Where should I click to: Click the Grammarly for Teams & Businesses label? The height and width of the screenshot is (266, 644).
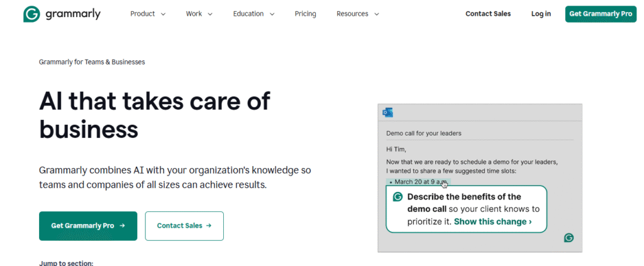pyautogui.click(x=92, y=62)
